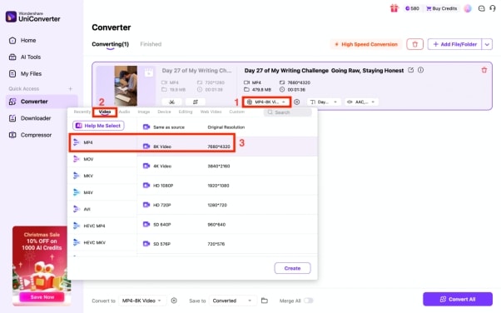Remove the file with the red trash icon
This screenshot has width=501, height=313.
[484, 70]
